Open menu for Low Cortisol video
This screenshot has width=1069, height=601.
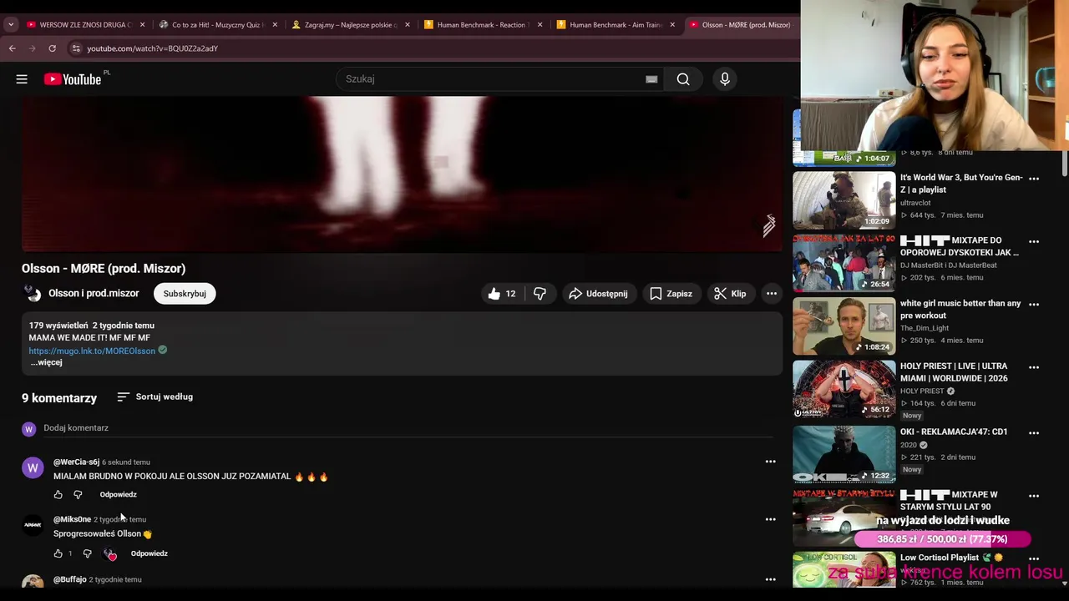[x=1034, y=558]
